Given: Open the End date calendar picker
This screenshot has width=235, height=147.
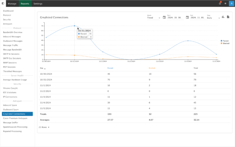Looking at the screenshot, I should tap(187, 18).
